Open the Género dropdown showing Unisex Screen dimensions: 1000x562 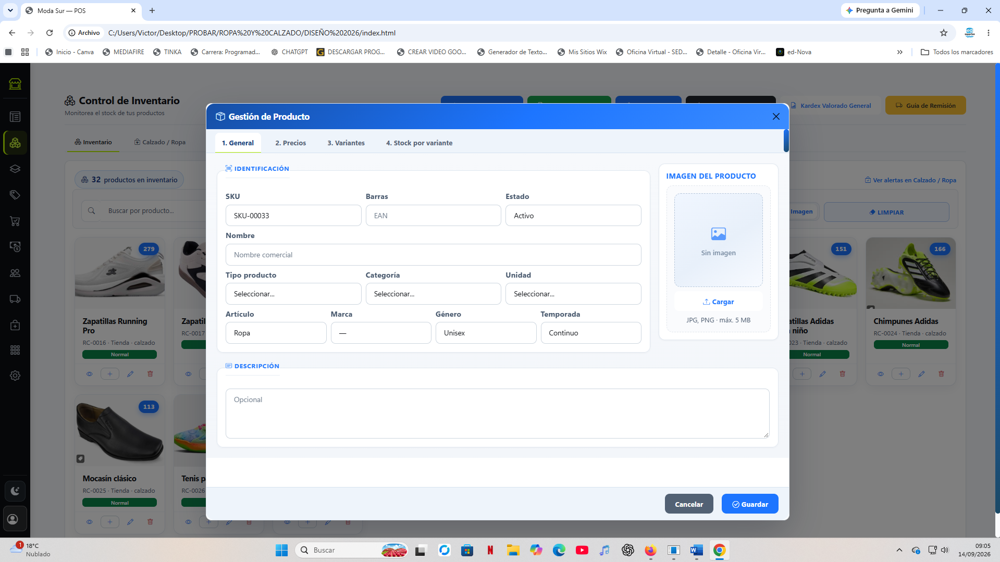(x=486, y=333)
